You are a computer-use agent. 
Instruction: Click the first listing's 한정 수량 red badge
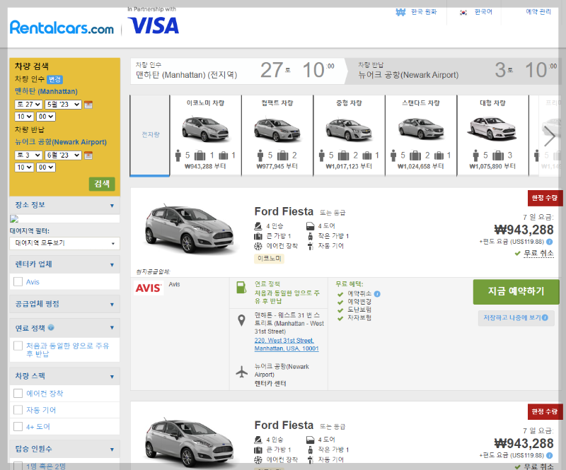(x=545, y=198)
